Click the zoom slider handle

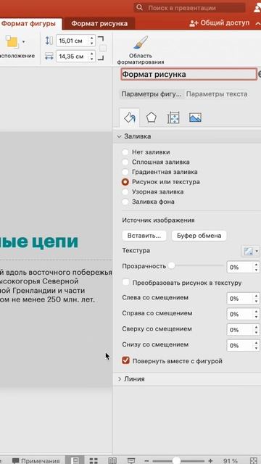[176, 461]
